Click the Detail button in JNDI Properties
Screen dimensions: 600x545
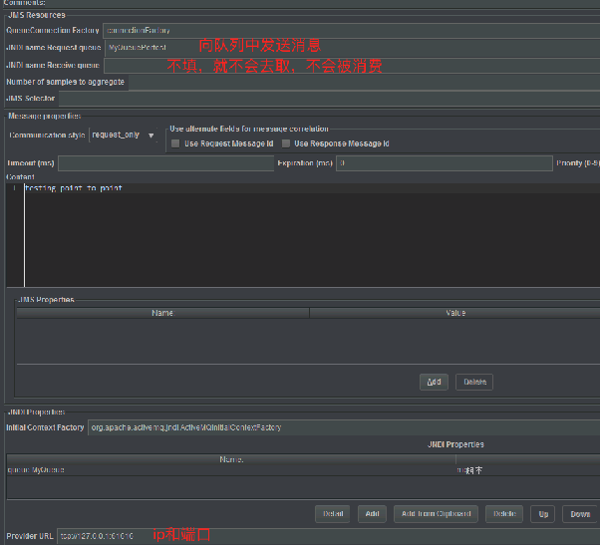click(x=331, y=514)
